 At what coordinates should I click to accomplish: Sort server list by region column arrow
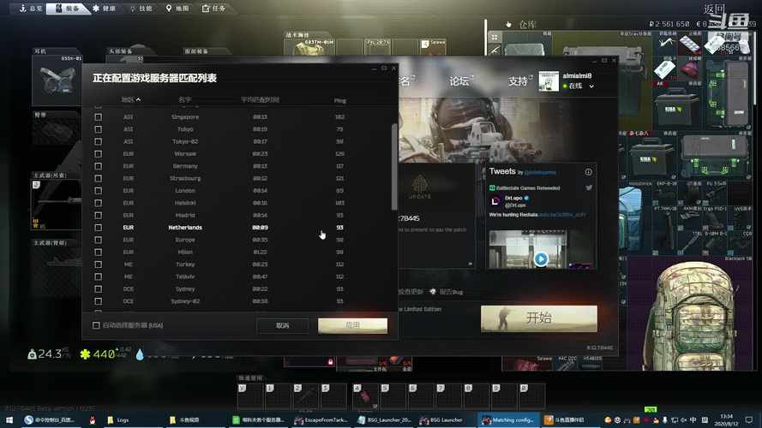[139, 99]
